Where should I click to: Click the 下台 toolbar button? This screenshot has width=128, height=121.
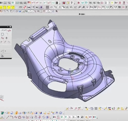55,7
